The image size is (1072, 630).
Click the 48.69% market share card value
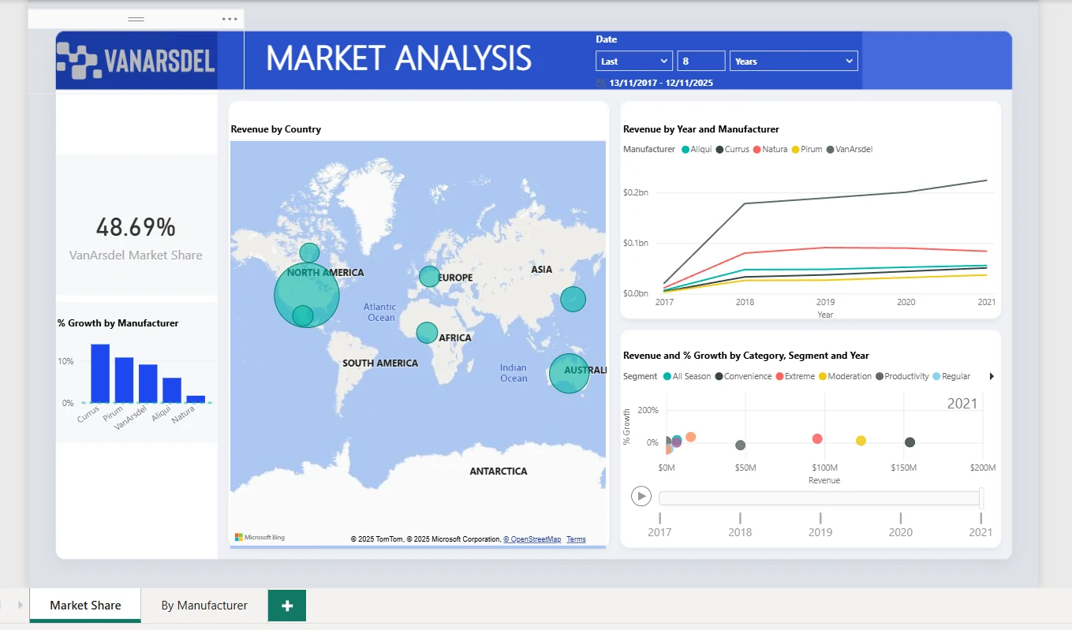tap(136, 228)
